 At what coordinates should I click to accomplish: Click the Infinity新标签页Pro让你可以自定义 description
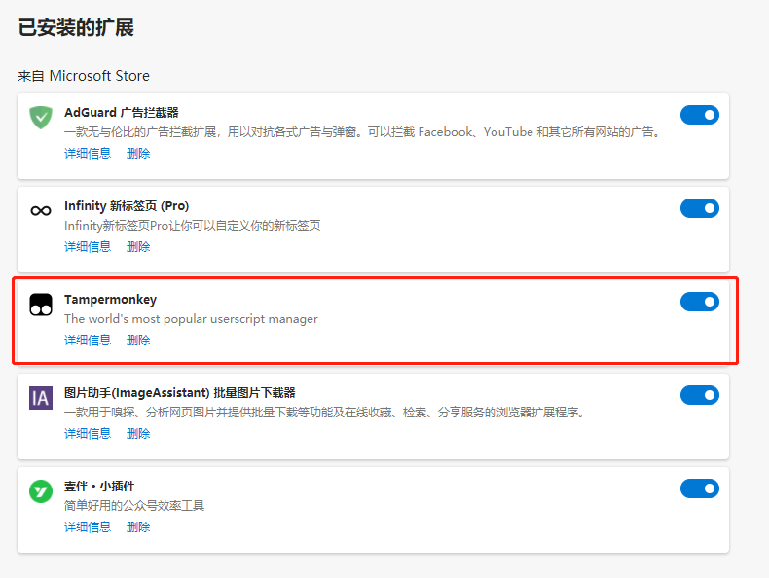(193, 226)
